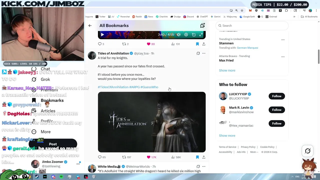View analytics showing 58K views
320x180 pixels.
coord(176,157)
